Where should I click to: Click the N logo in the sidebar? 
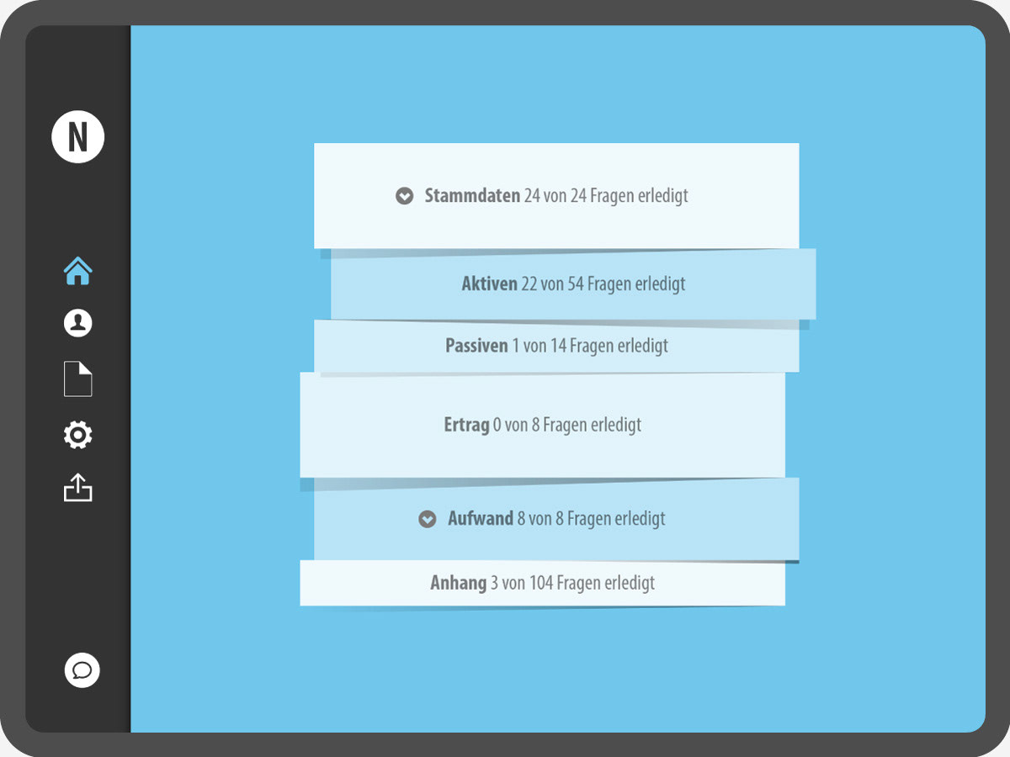click(x=77, y=136)
